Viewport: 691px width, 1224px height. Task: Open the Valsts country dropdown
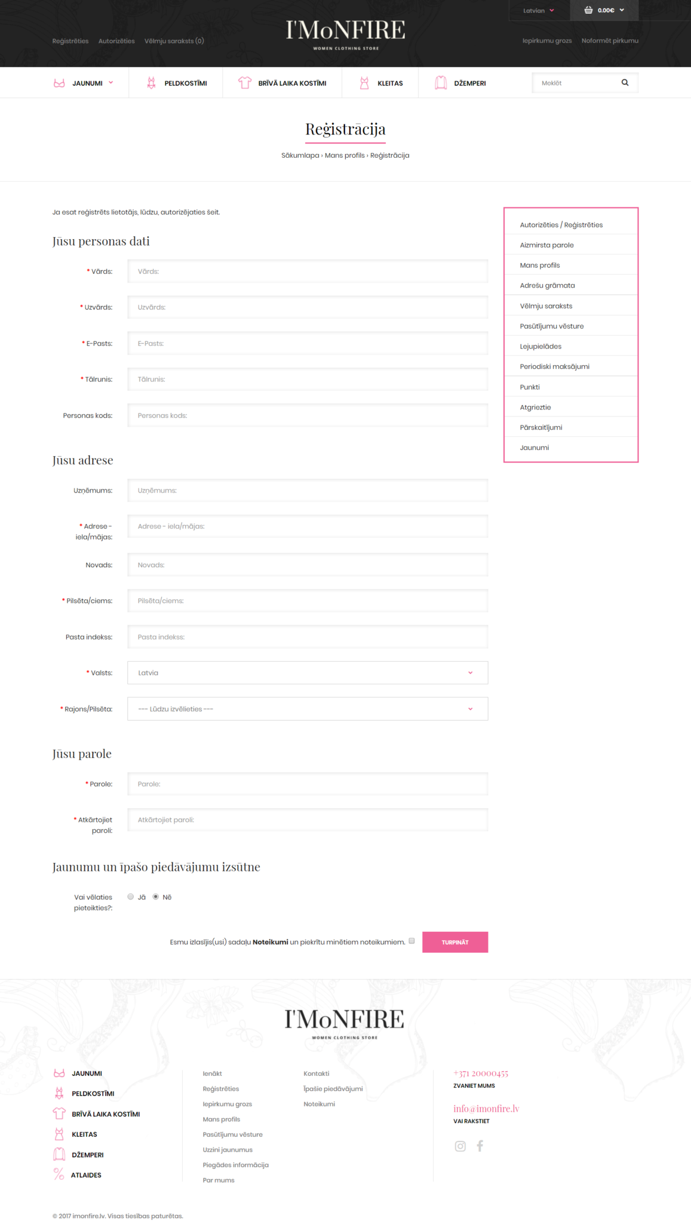click(x=308, y=673)
